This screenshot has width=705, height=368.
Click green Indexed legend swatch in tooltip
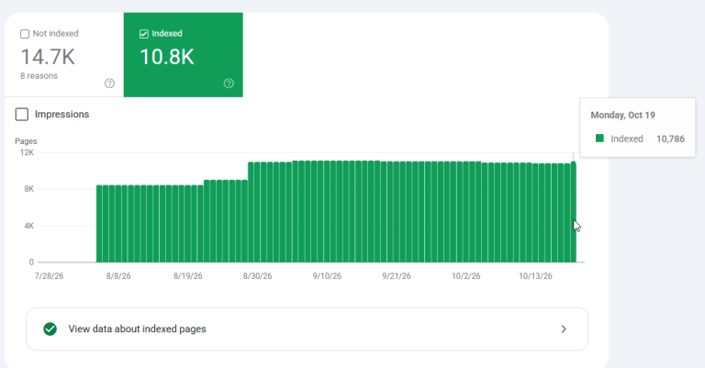click(x=599, y=139)
